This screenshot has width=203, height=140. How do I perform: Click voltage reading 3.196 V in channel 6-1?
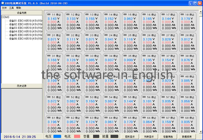(54, 122)
